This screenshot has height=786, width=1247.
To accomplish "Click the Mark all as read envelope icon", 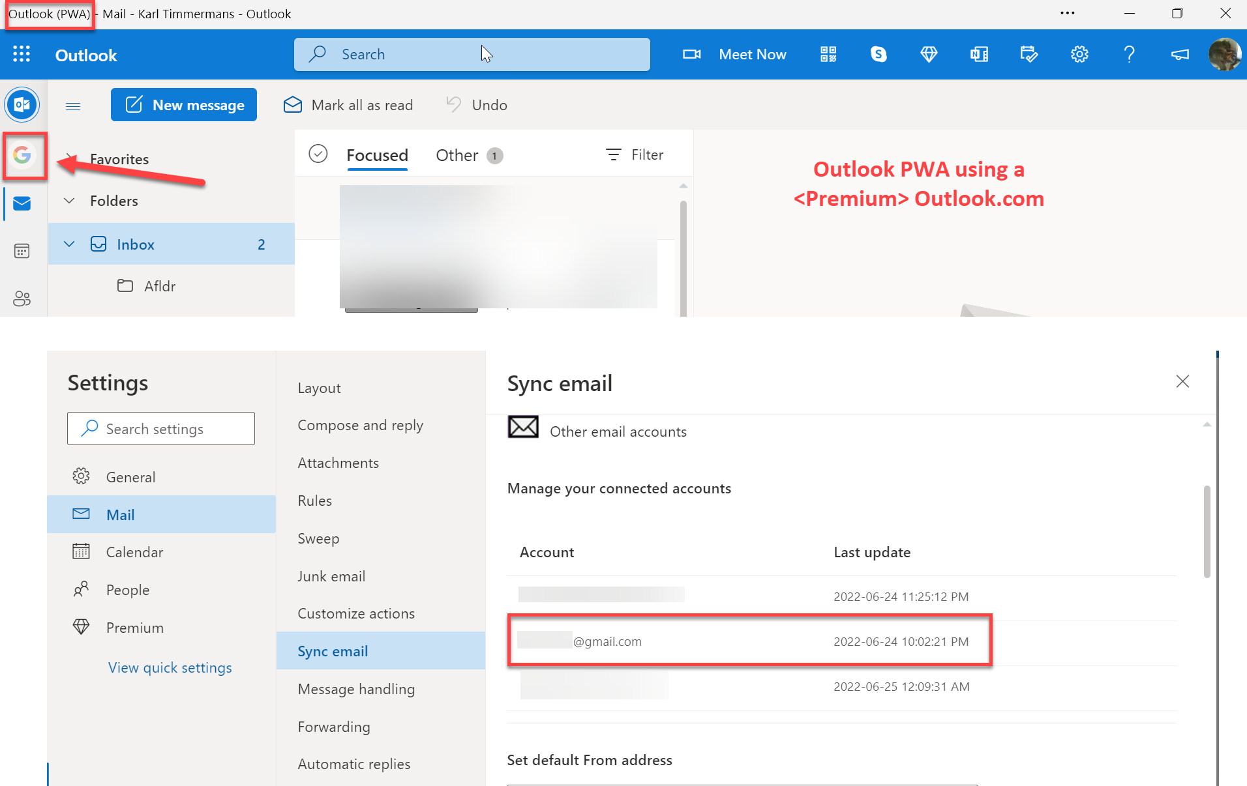I will (293, 104).
